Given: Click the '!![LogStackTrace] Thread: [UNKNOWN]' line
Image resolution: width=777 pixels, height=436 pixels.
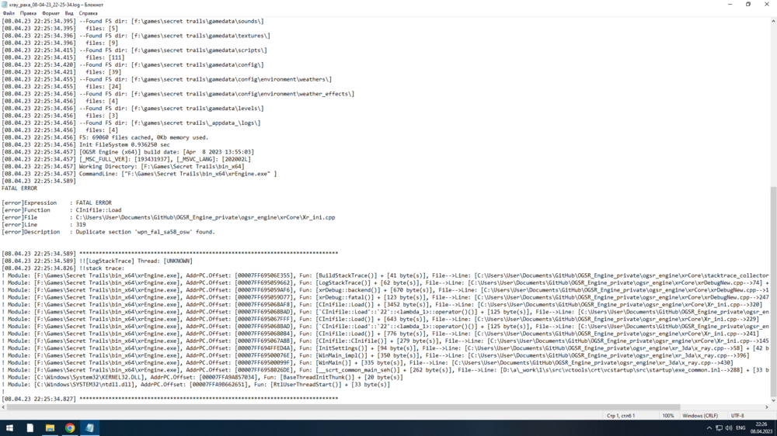Looking at the screenshot, I should pyautogui.click(x=97, y=261).
